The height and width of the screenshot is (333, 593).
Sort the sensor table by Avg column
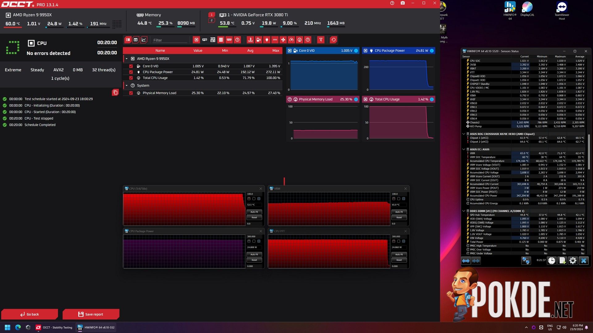pyautogui.click(x=250, y=51)
